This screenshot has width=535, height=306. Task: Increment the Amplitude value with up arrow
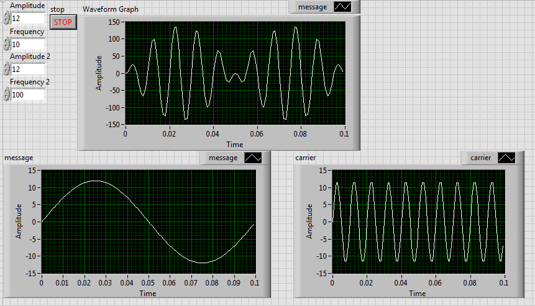click(x=6, y=16)
